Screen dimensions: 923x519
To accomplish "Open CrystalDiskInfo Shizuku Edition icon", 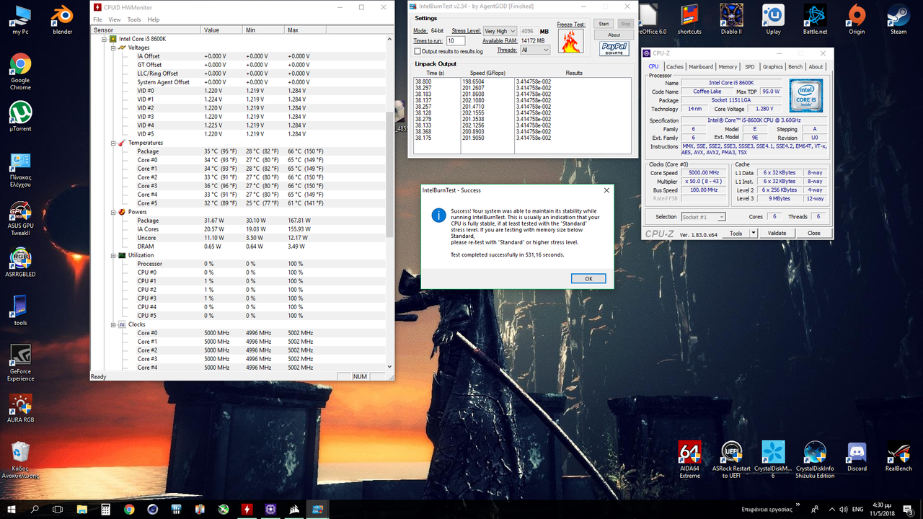I will click(815, 459).
